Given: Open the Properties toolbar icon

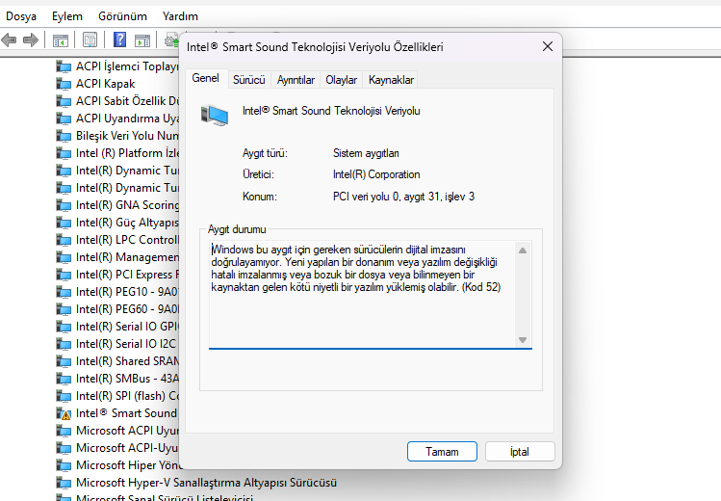Looking at the screenshot, I should click(90, 40).
